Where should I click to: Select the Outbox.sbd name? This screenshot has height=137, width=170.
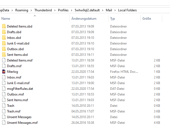coord(15,49)
